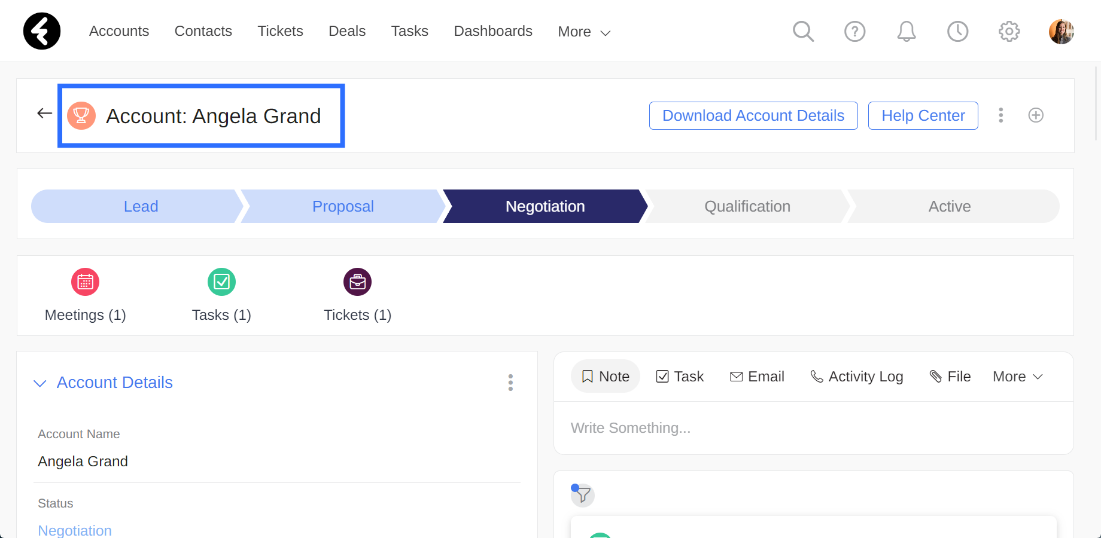
Task: Expand the More menu in top navigation
Action: click(584, 32)
